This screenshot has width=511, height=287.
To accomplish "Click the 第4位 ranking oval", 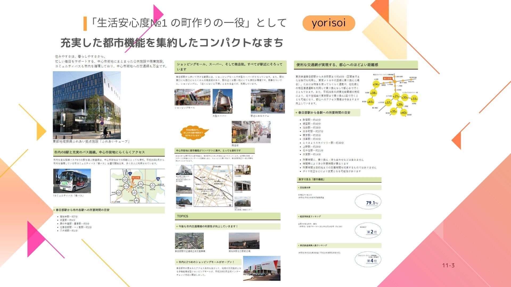I will click(x=368, y=259).
